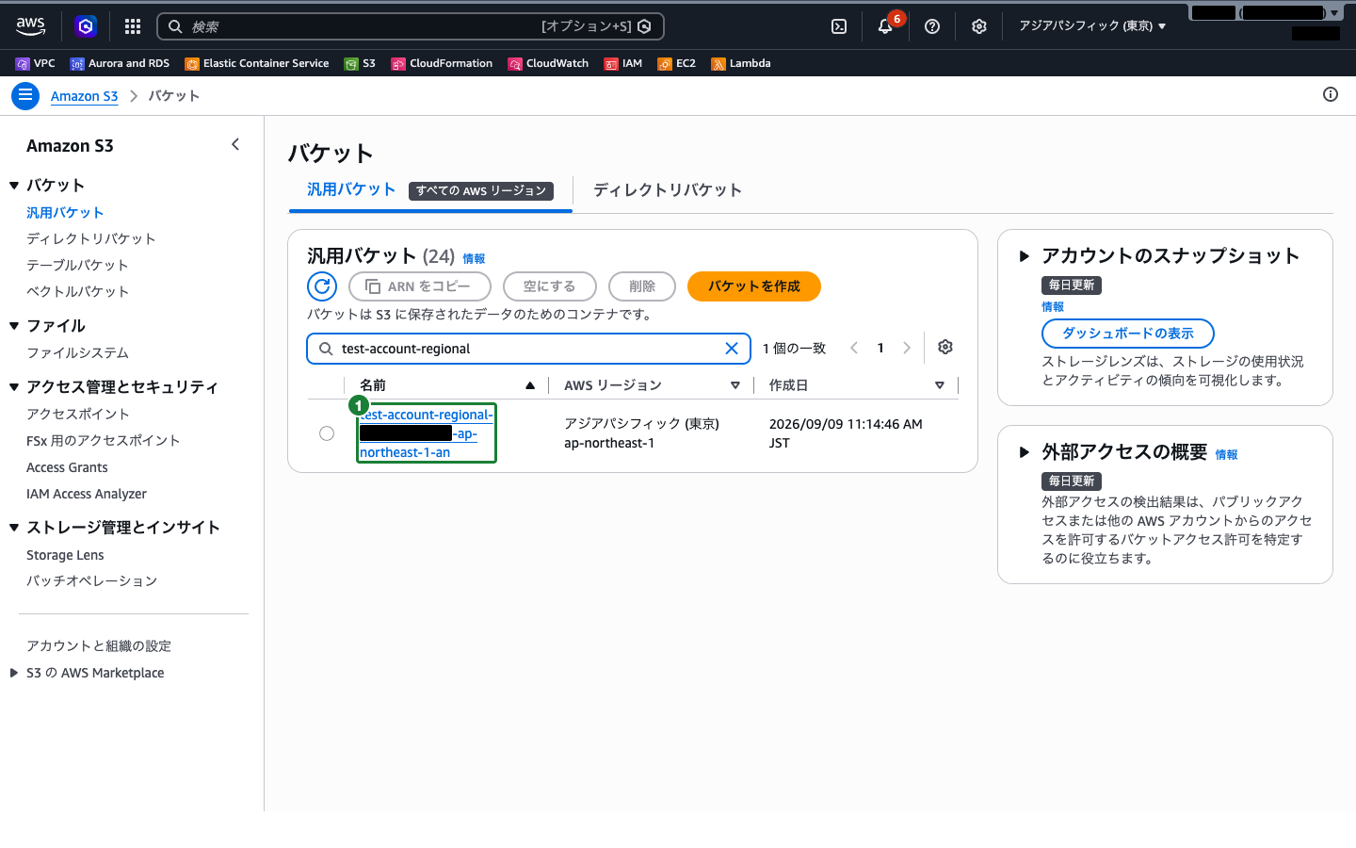Click the 空にする button
The width and height of the screenshot is (1356, 848).
[550, 286]
